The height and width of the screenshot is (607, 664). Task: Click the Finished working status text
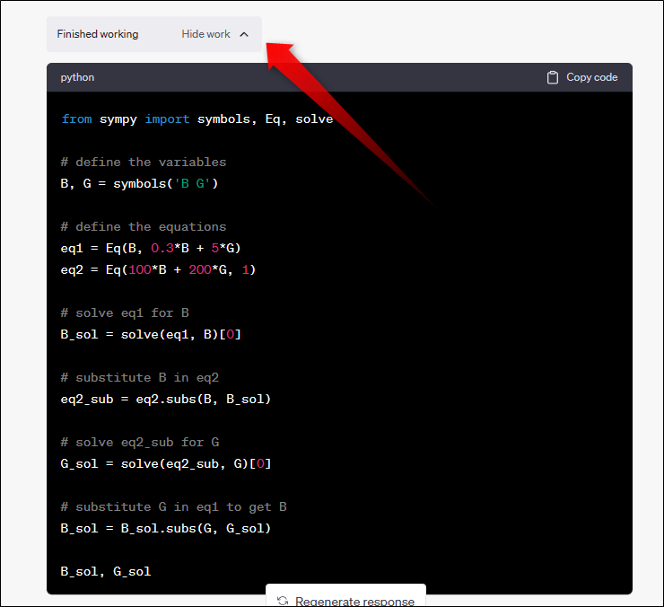coord(98,34)
